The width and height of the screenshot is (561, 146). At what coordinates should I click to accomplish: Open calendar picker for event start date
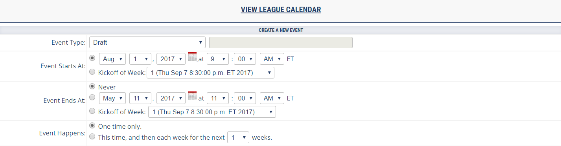[192, 57]
